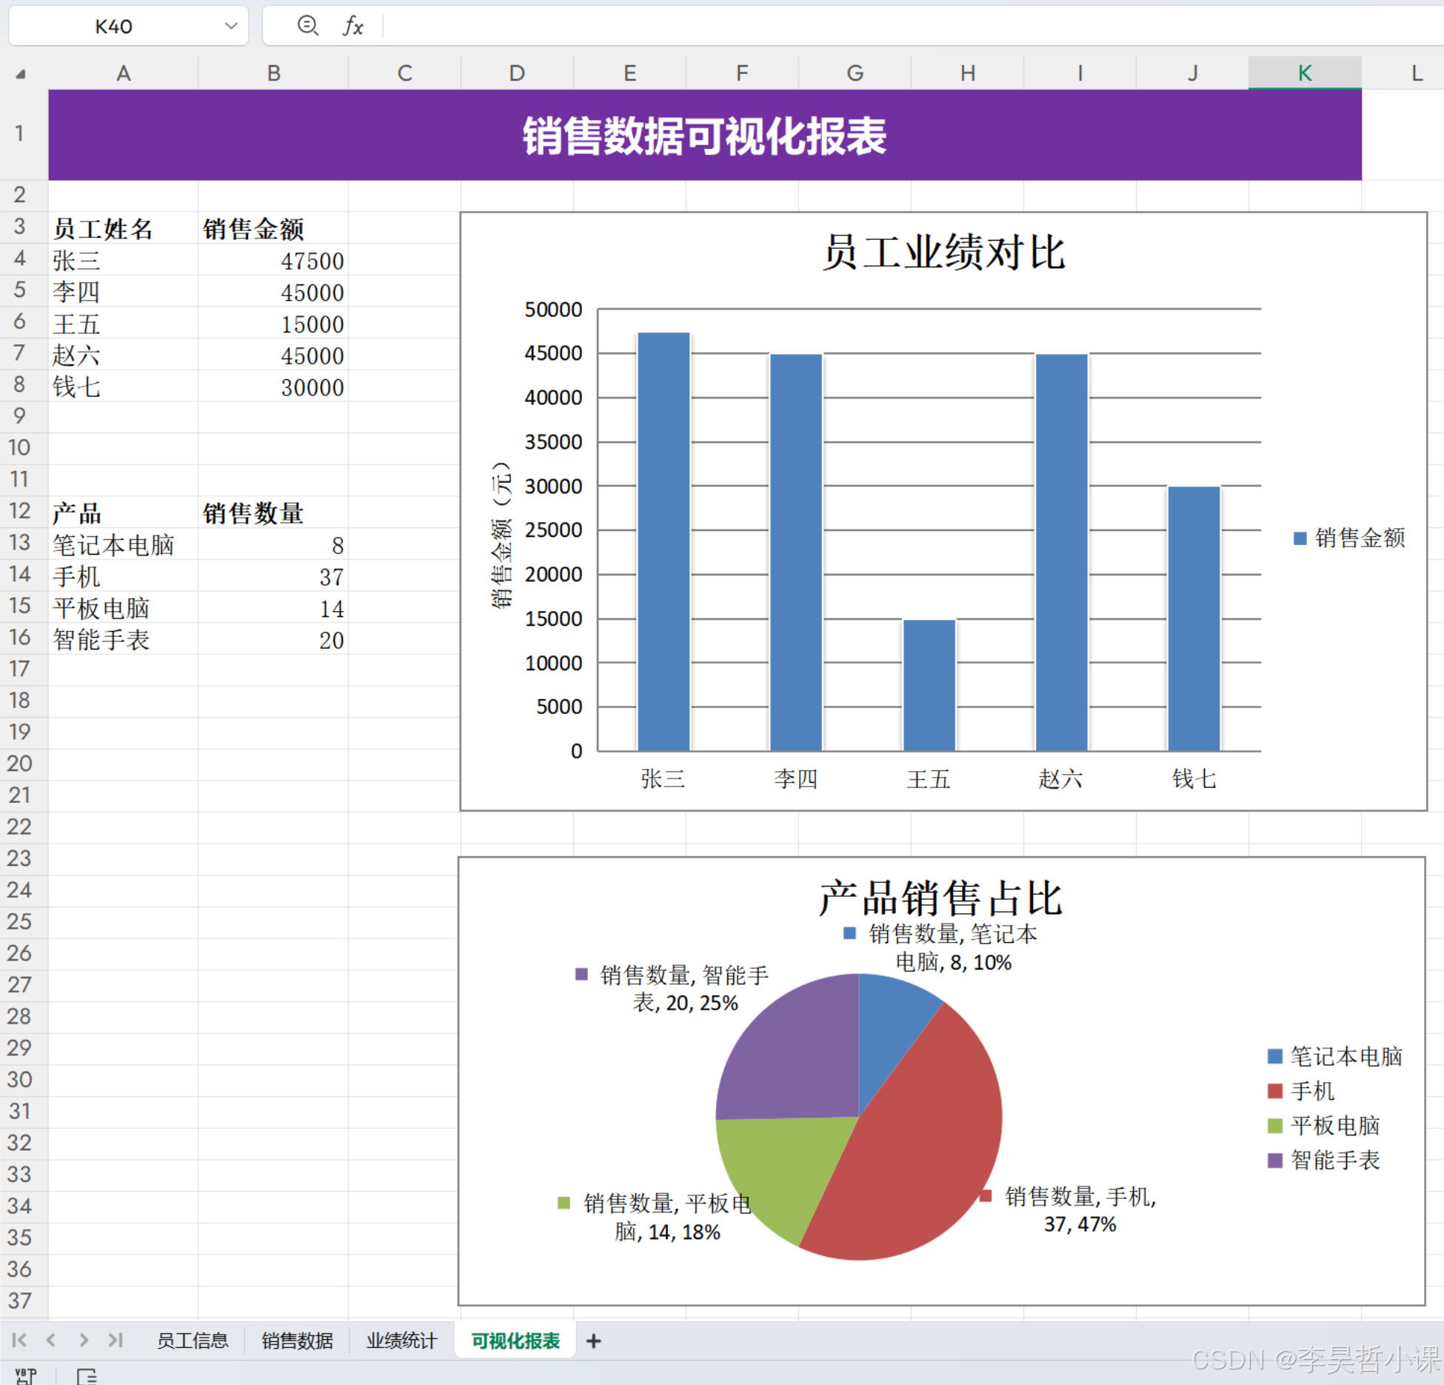The image size is (1444, 1385).
Task: Click the VB macro icon in status bar
Action: coord(24,1376)
